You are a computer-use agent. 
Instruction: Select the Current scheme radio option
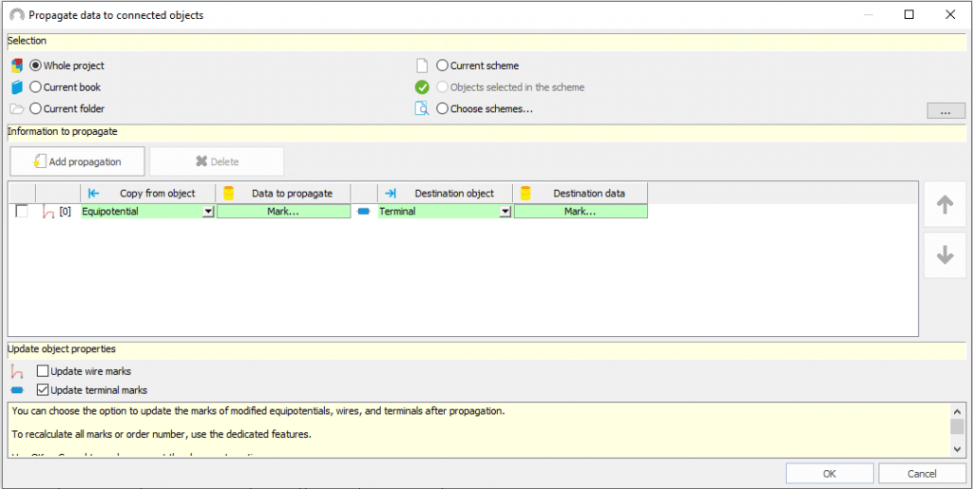pos(443,66)
